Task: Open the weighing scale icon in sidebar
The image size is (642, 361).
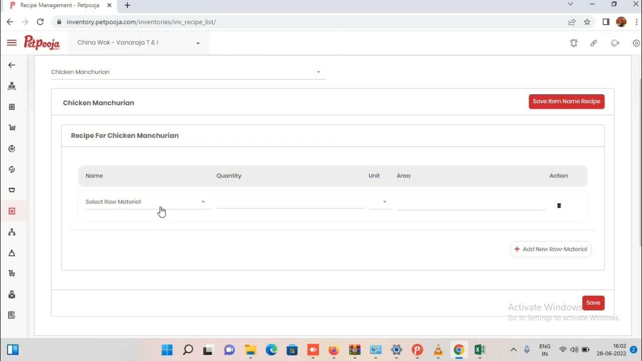Action: (12, 253)
